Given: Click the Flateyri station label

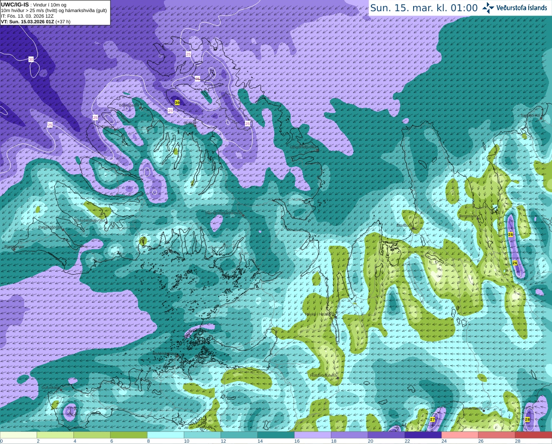Looking at the screenshot, I should (107, 127).
